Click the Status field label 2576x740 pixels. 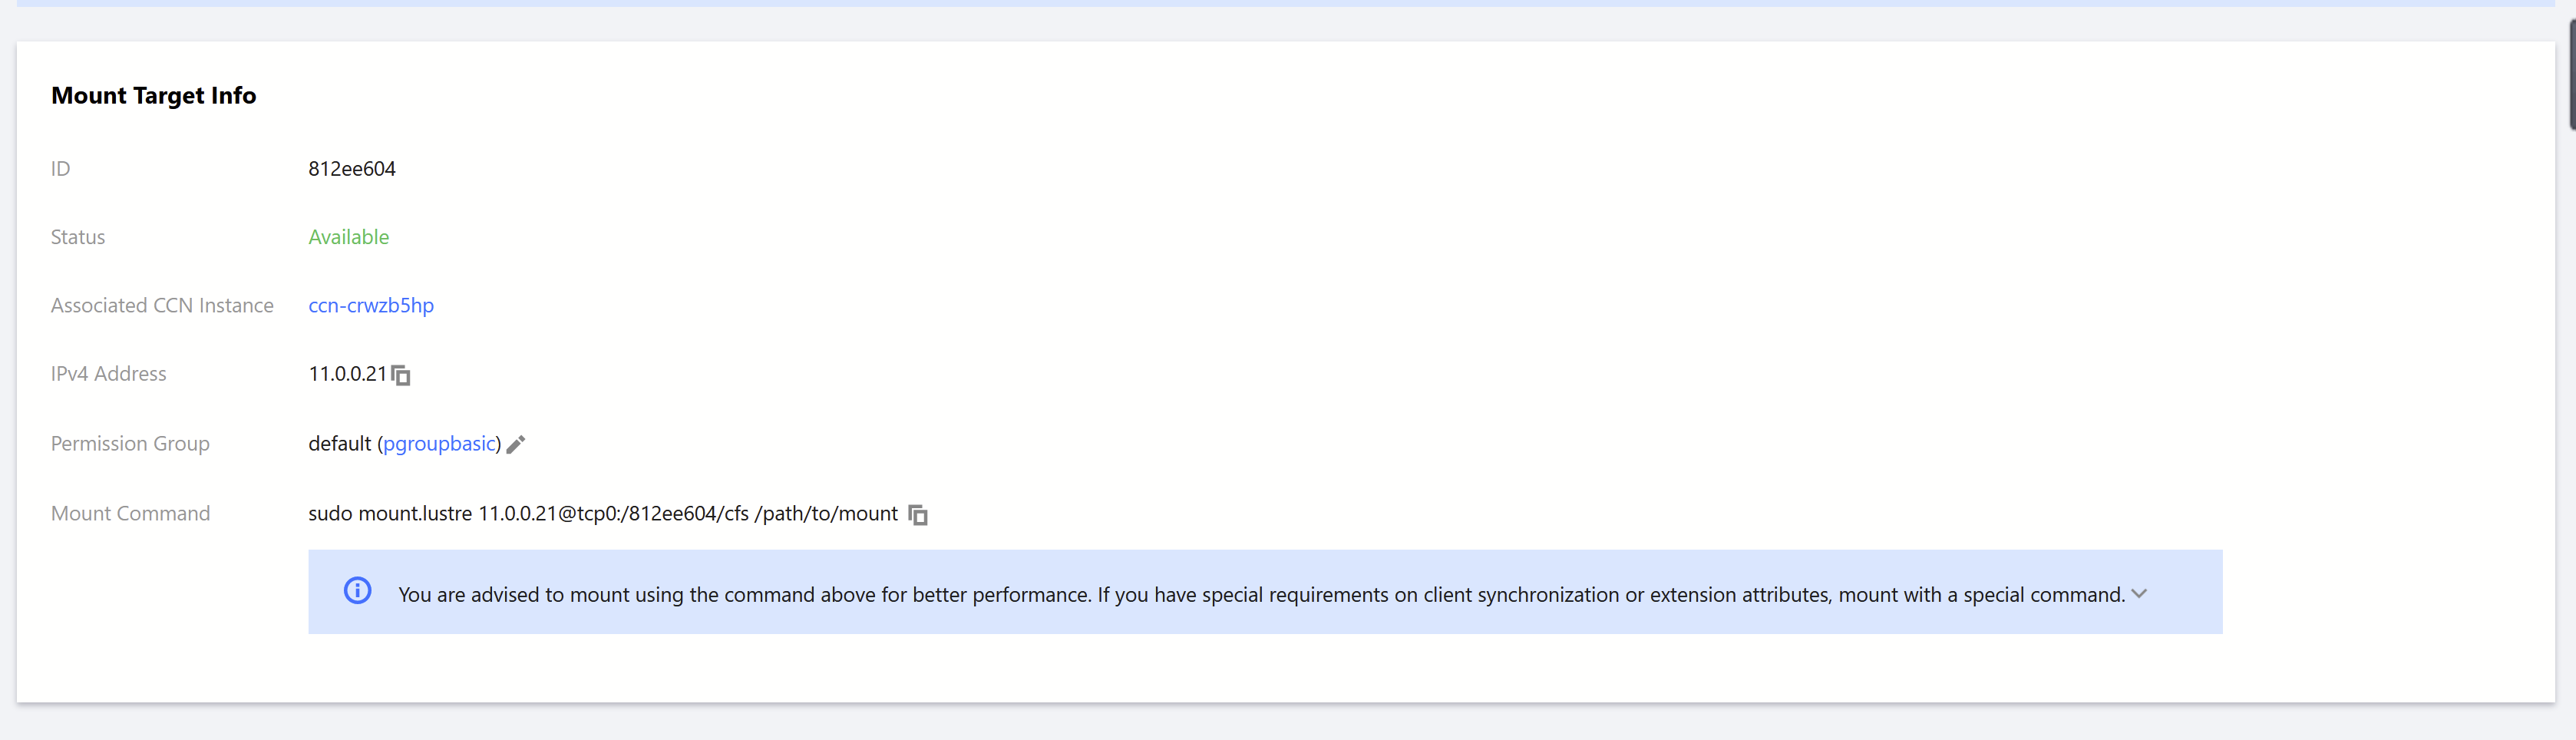pos(78,237)
